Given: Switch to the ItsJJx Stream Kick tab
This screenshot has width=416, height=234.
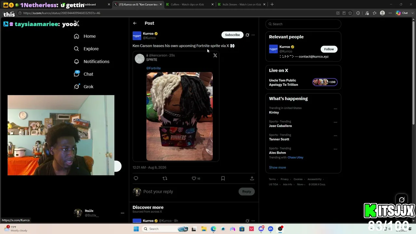Looking at the screenshot, I should pyautogui.click(x=241, y=5).
